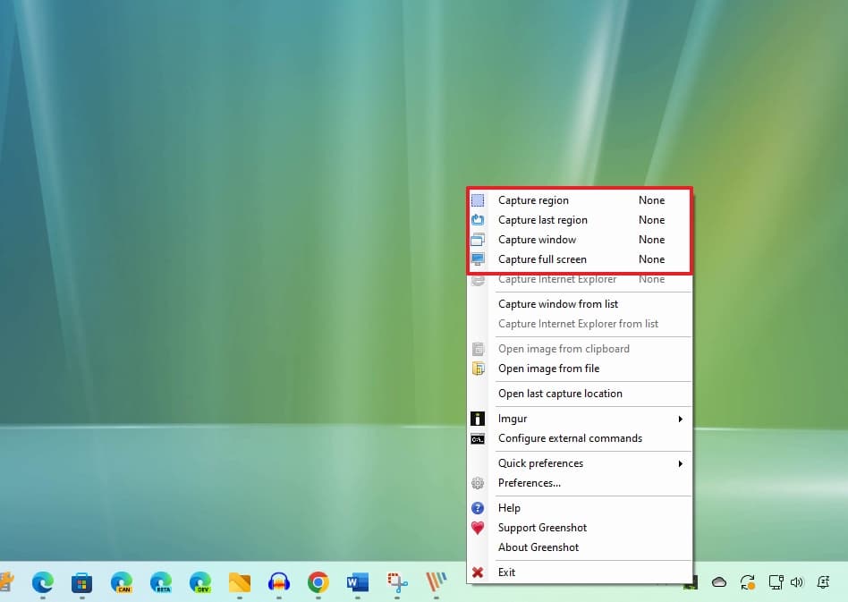Choose Open last capture location
This screenshot has width=848, height=602.
560,394
